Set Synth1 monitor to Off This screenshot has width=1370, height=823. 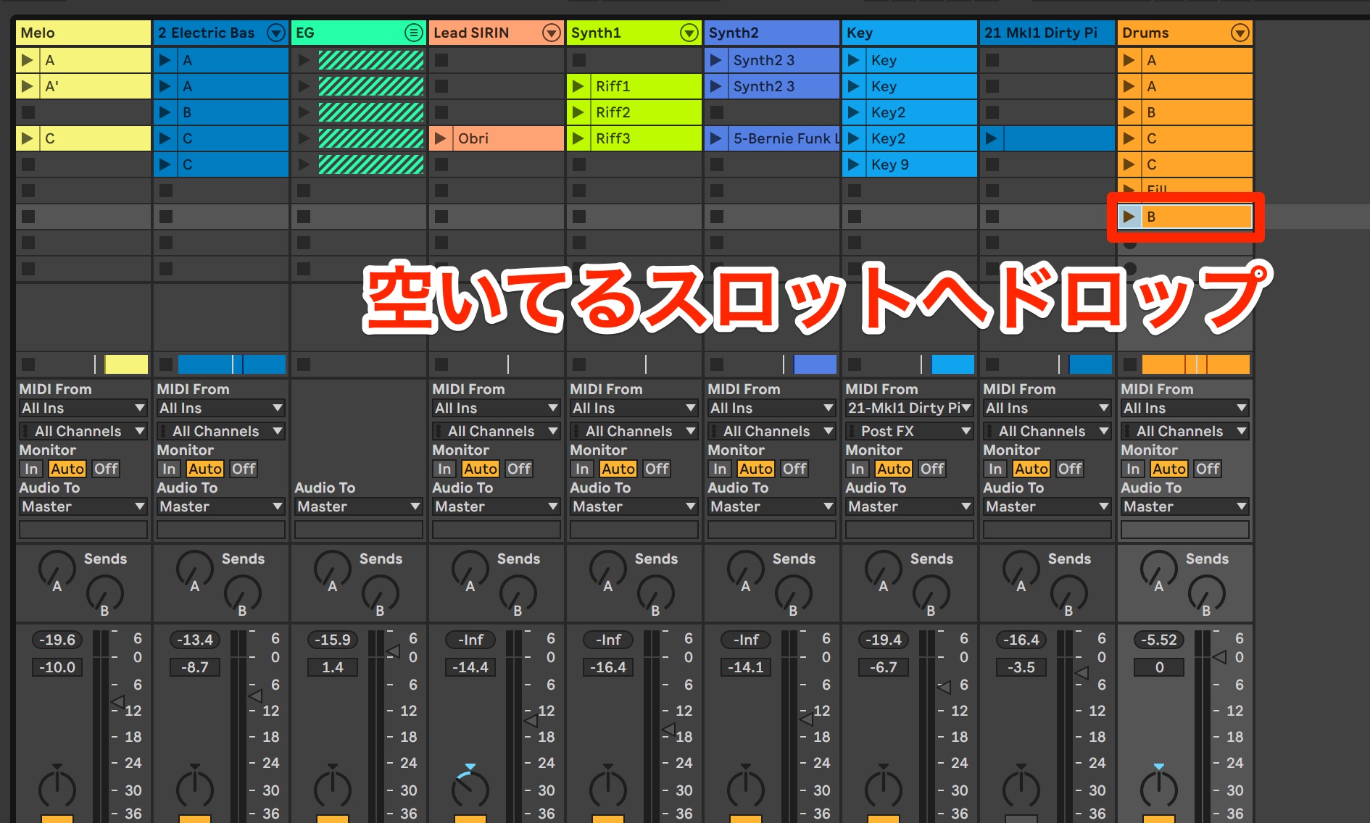point(657,469)
